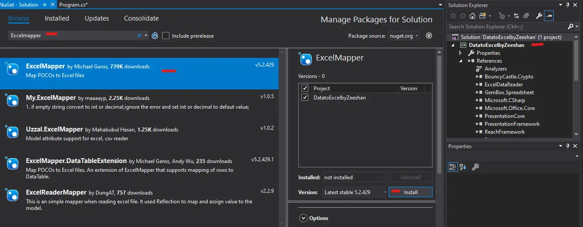
Task: Switch to the Browse tab
Action: click(18, 18)
